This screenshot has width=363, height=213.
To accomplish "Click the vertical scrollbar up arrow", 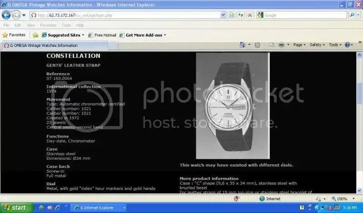I will tap(359, 55).
